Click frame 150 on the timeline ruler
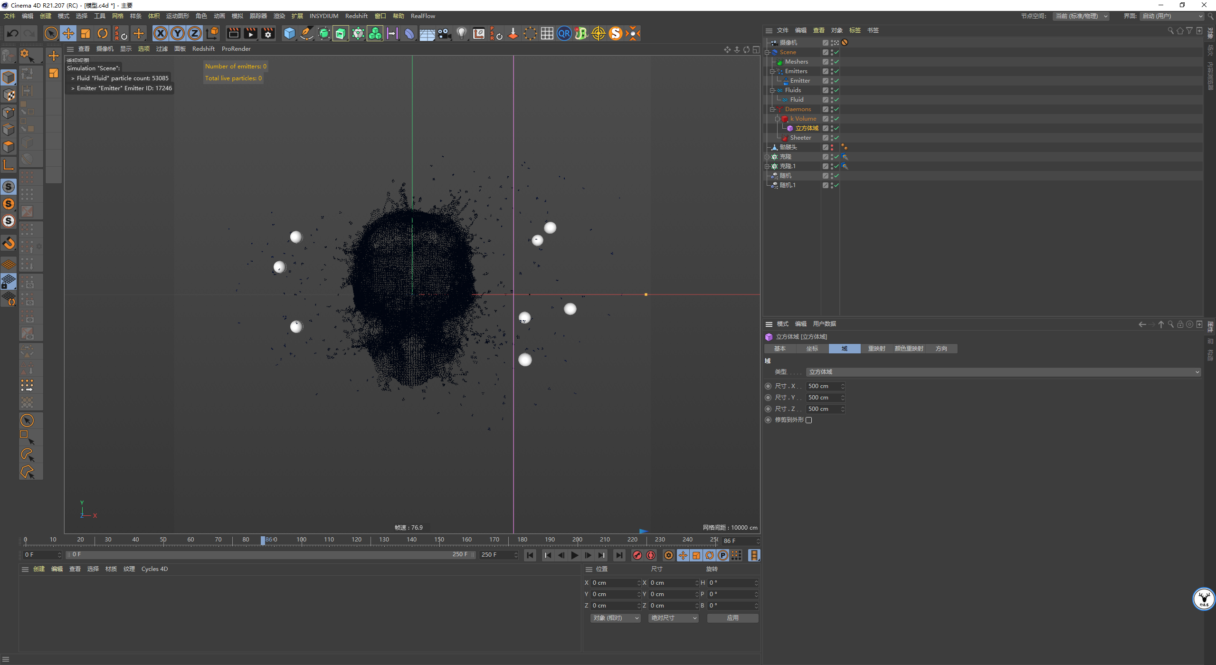 click(x=439, y=540)
